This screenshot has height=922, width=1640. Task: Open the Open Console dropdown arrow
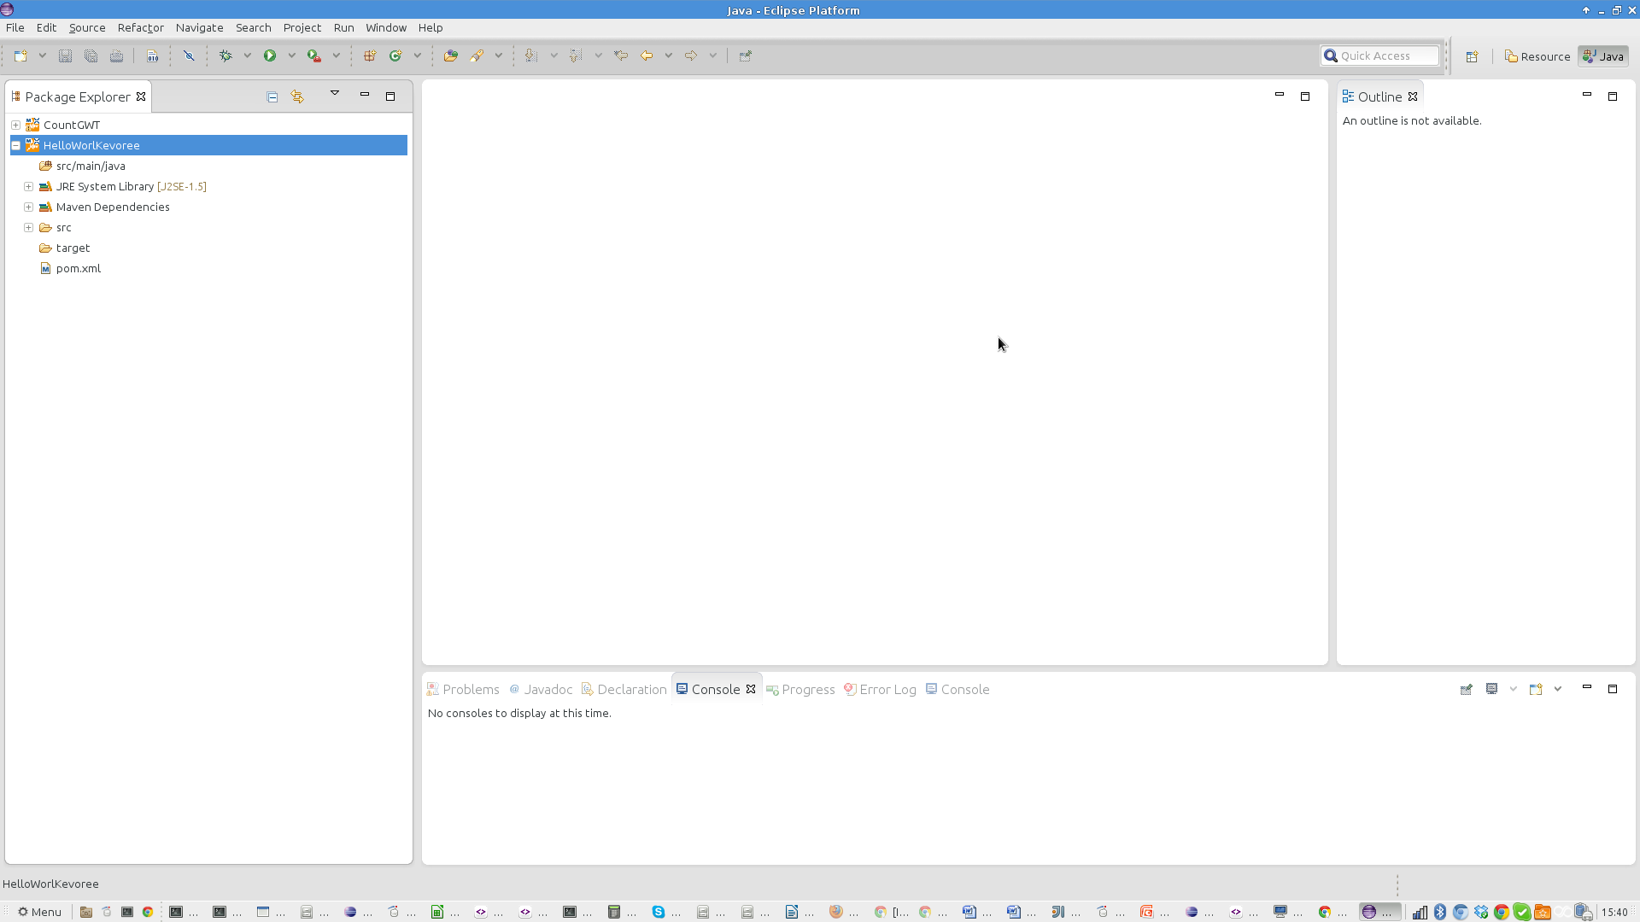point(1558,689)
